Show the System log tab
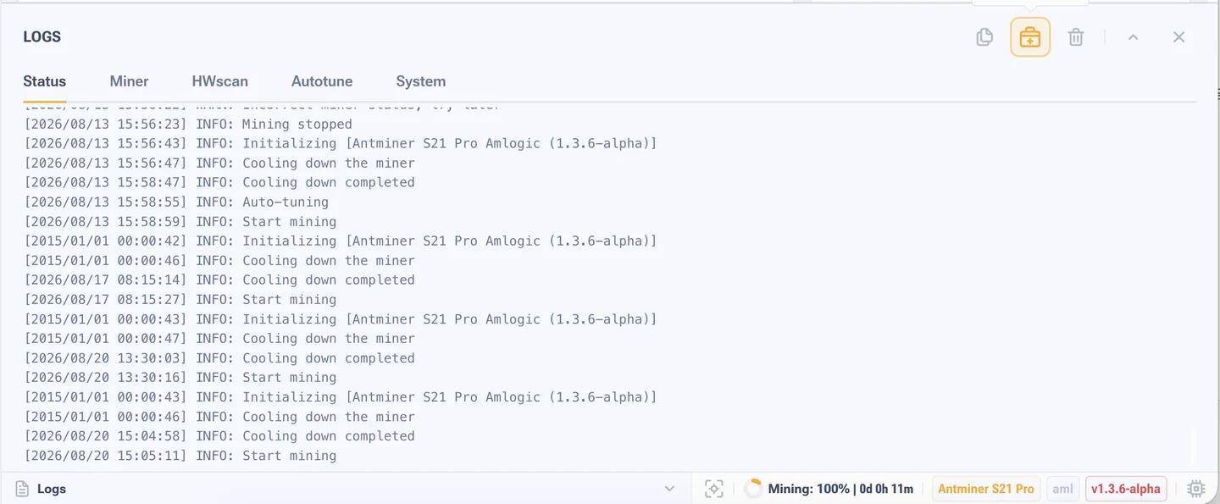Image resolution: width=1220 pixels, height=504 pixels. point(420,81)
